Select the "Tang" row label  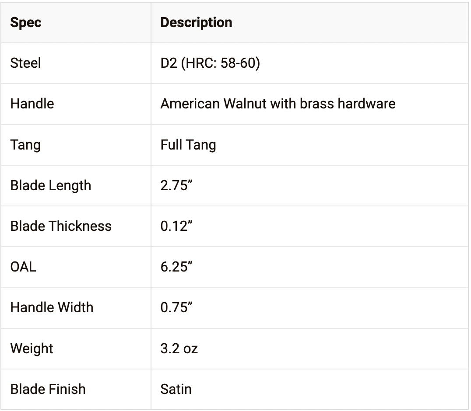(25, 145)
